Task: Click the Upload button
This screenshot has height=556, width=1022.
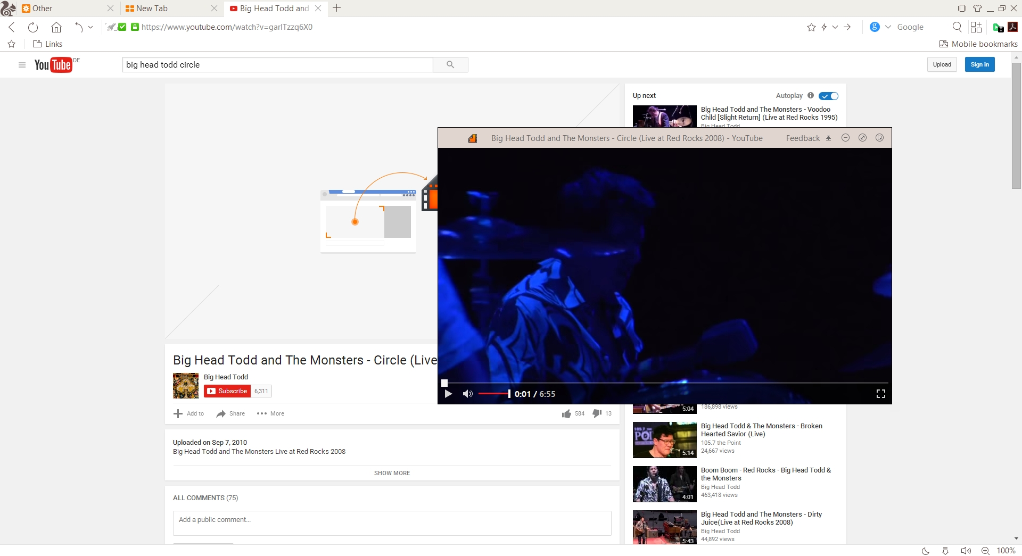Action: [942, 65]
